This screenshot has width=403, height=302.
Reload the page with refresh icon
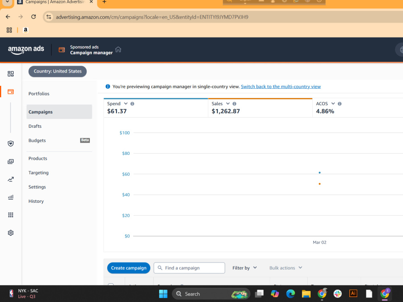coord(33,17)
